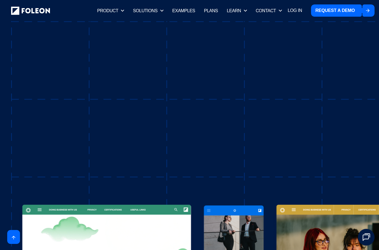Click Useful Links in the green template
This screenshot has height=250, width=379.
(138, 210)
